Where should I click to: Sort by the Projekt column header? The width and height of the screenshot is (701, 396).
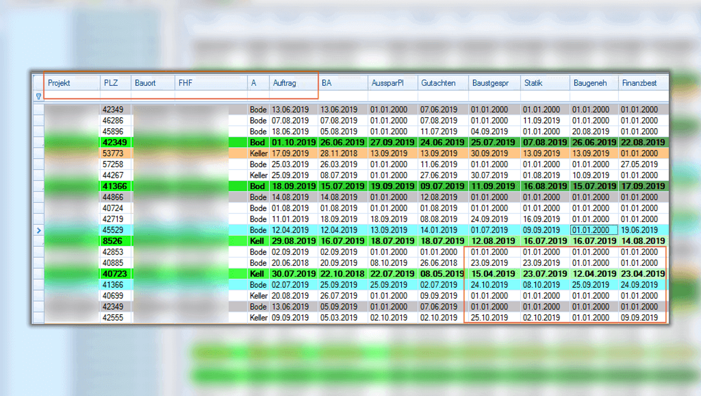pyautogui.click(x=72, y=83)
